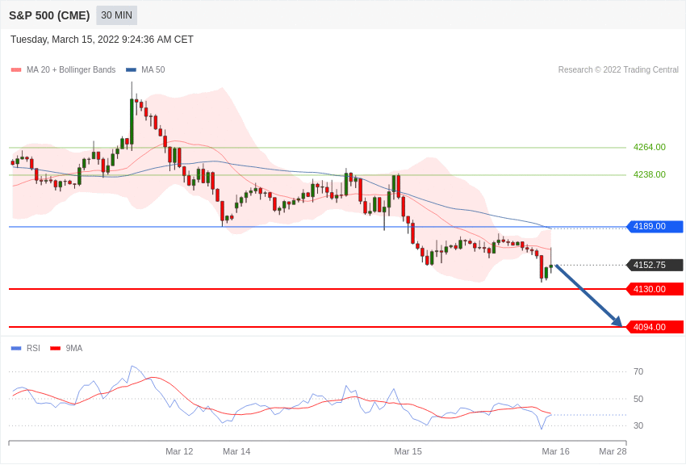Viewport: 686px width, 465px height.
Task: Click the MA 20 + Bollinger Bands legend swatch
Action: tap(16, 70)
